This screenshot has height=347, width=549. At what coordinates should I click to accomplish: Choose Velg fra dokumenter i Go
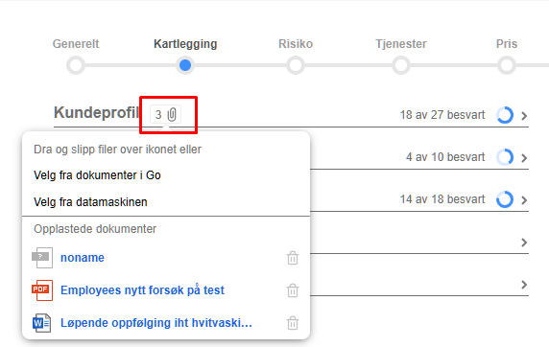pyautogui.click(x=97, y=174)
